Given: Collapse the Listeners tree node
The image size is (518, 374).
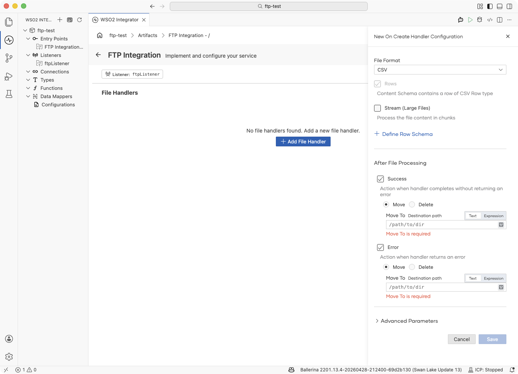Looking at the screenshot, I should (x=28, y=55).
